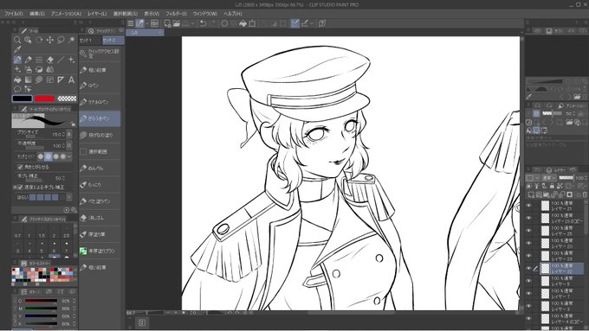Choose the G-pen quick access entry
Screen dimensions: 589x331
pos(100,86)
